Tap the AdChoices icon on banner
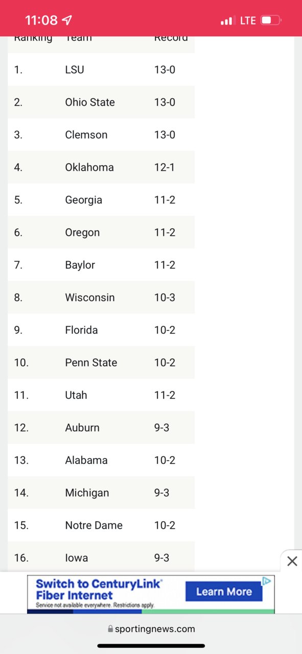 (266, 581)
